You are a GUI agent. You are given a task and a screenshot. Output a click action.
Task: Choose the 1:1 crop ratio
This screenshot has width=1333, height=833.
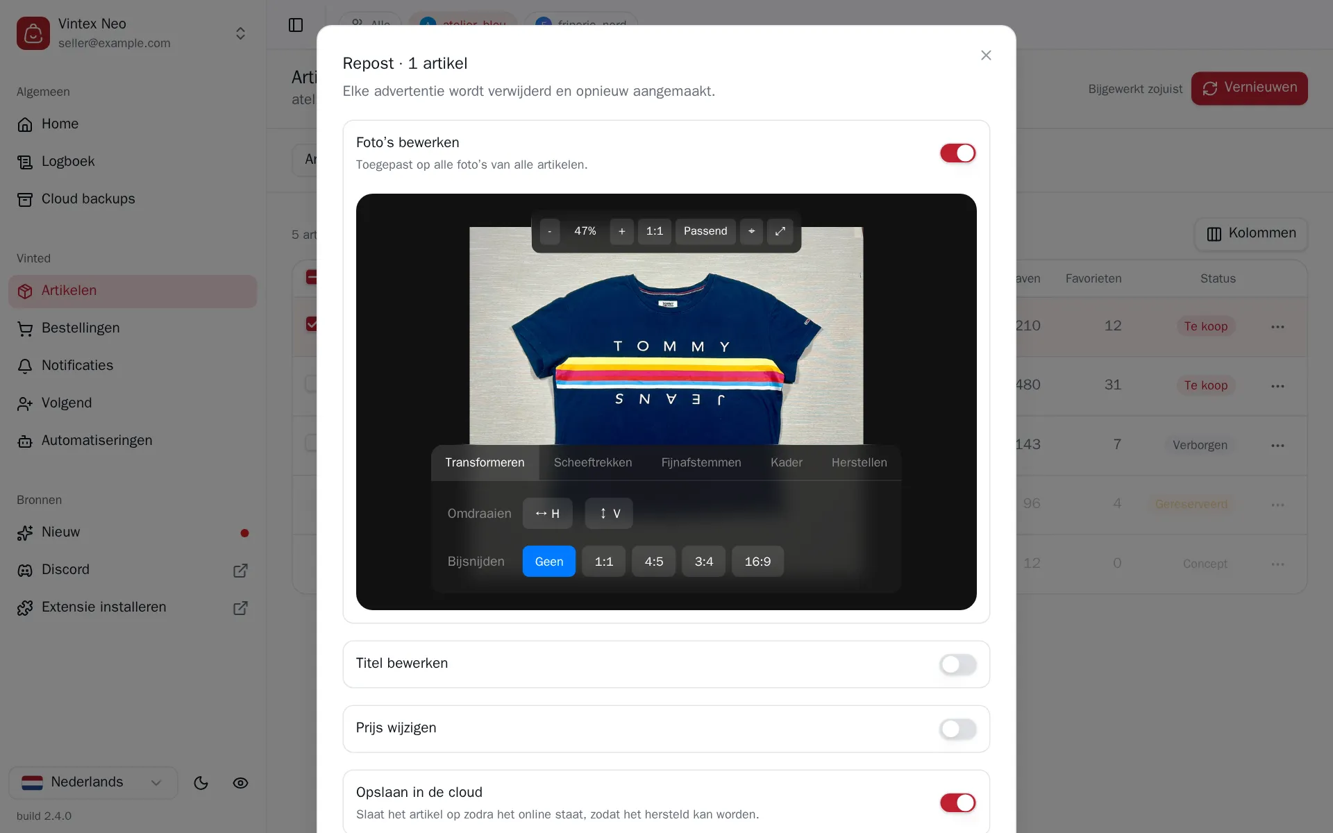(x=604, y=562)
